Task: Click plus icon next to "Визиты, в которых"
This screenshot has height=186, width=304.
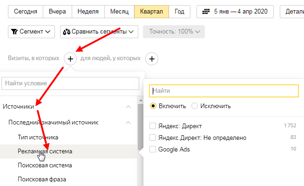Action: pos(70,59)
